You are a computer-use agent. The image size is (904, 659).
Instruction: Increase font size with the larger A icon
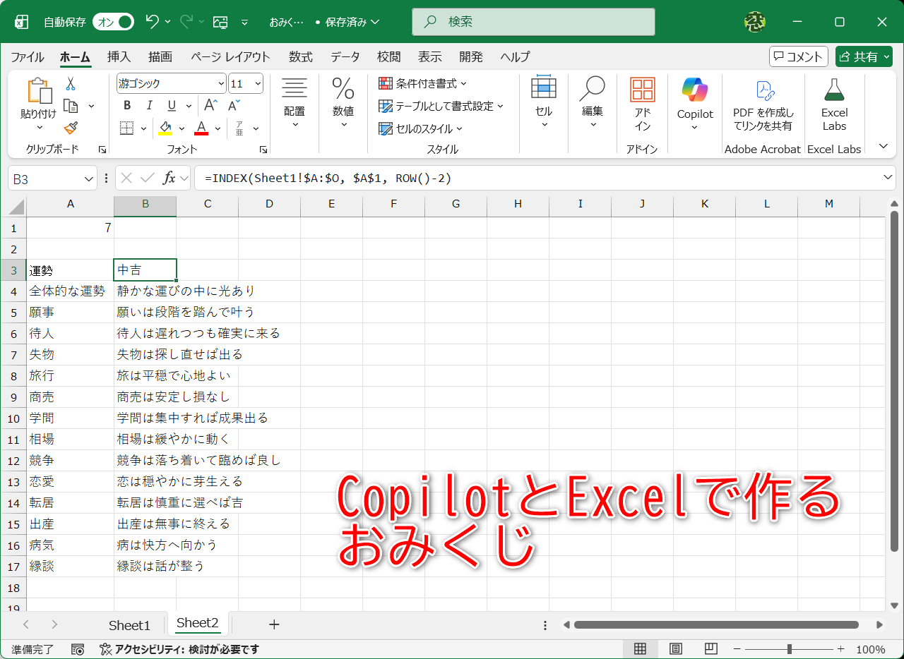coord(210,106)
